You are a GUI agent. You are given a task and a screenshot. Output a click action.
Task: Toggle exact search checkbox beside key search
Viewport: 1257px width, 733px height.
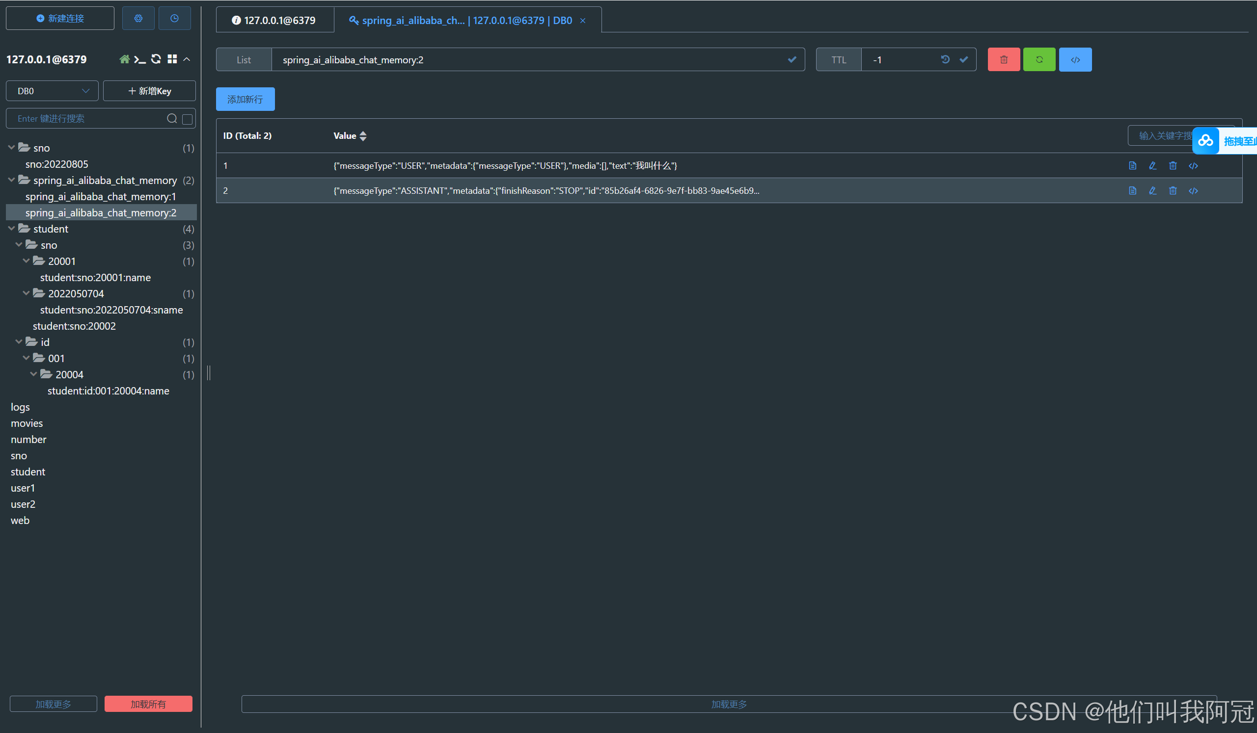(188, 119)
